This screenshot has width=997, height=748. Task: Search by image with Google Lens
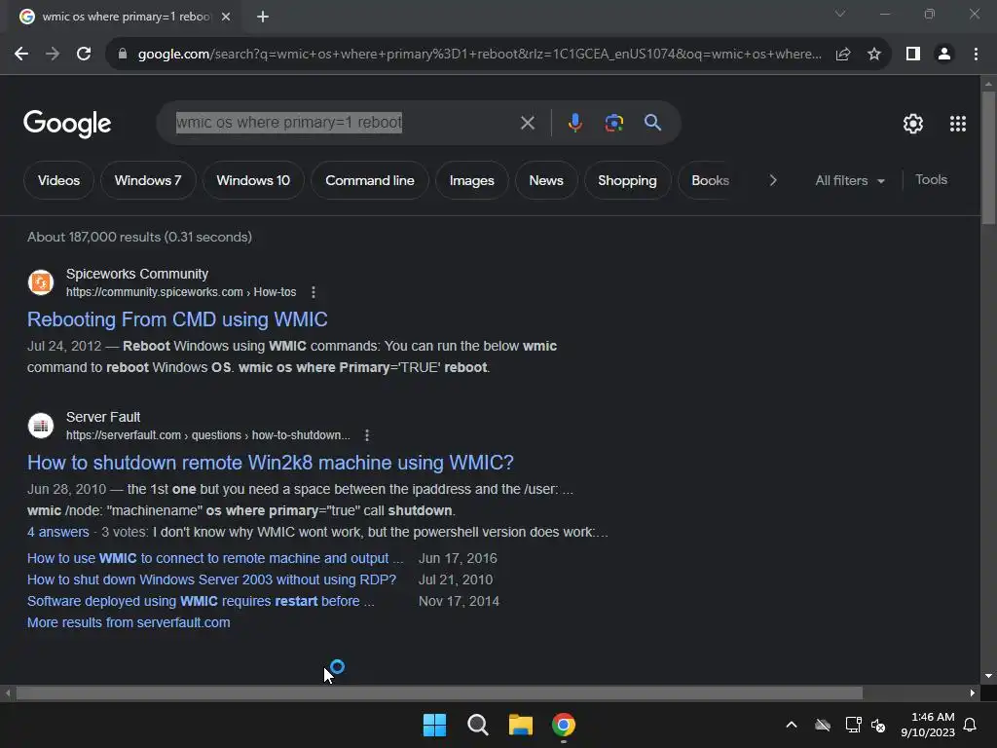point(614,123)
